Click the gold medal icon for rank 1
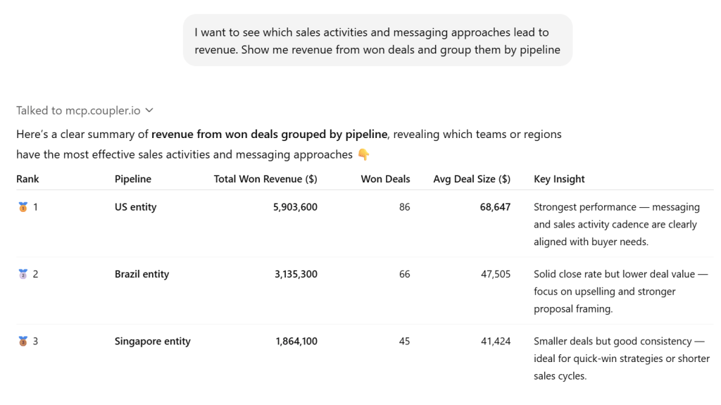The width and height of the screenshot is (721, 405). (23, 207)
